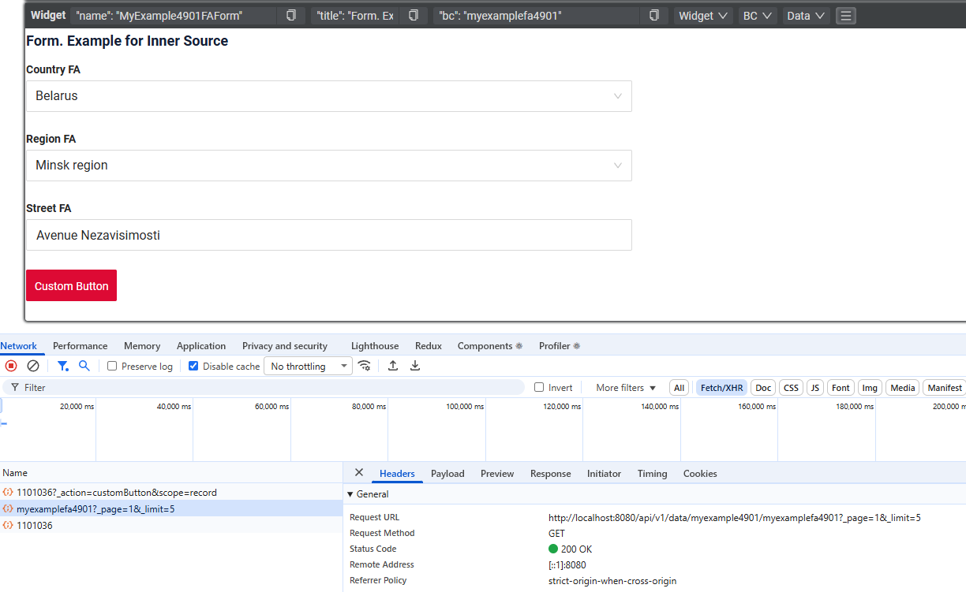Copy the bc value myexamplefa4901

tap(653, 16)
